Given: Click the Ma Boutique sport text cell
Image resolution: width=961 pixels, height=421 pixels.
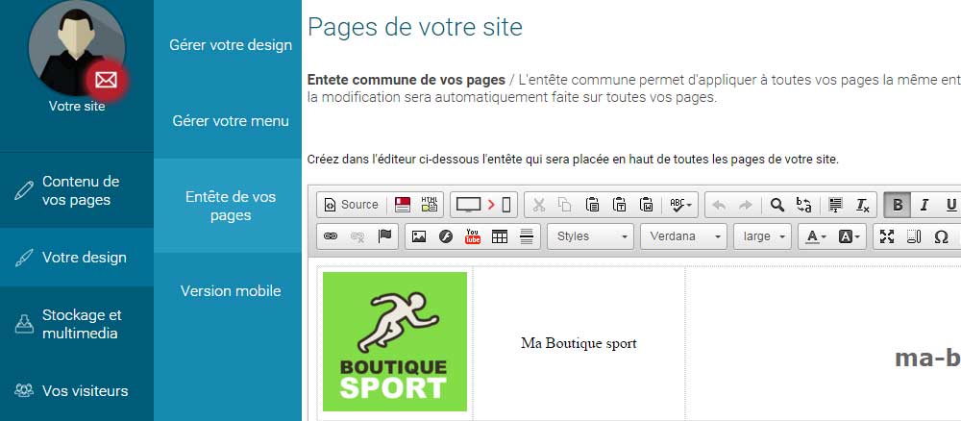Looking at the screenshot, I should (579, 343).
